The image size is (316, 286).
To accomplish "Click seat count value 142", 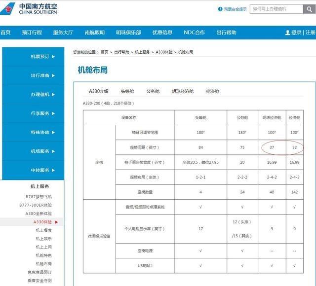I will tap(294, 192).
